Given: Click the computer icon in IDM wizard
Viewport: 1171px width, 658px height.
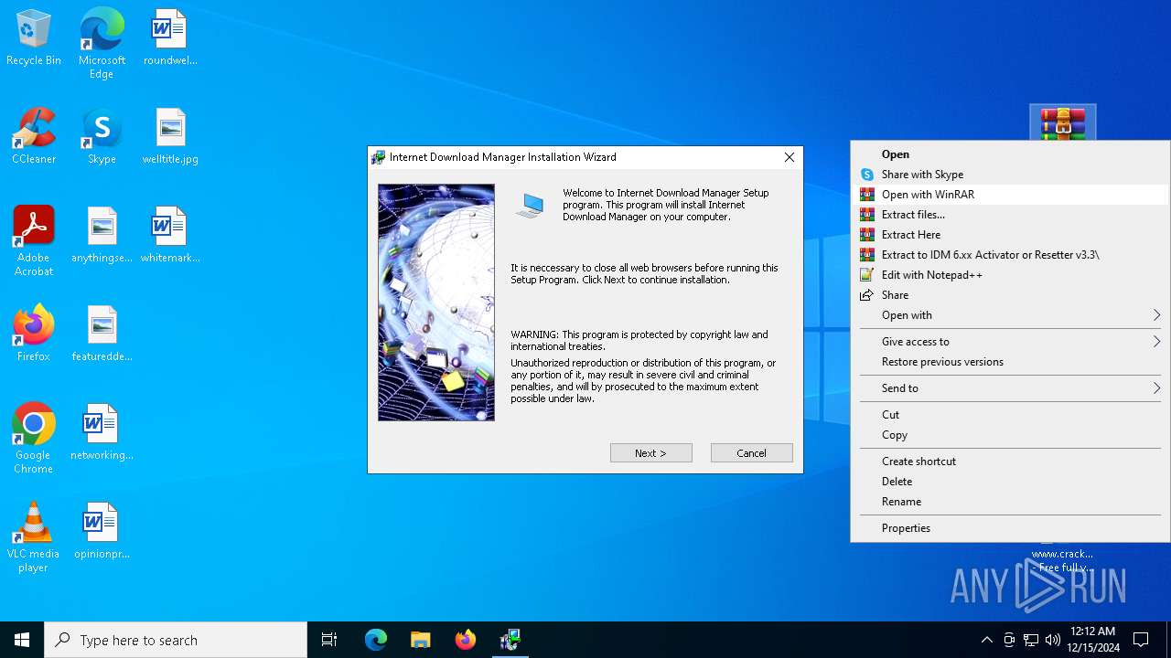Looking at the screenshot, I should pos(531,206).
